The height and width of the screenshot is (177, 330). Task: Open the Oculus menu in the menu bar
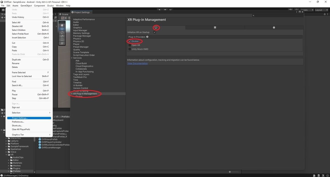click(x=50, y=5)
